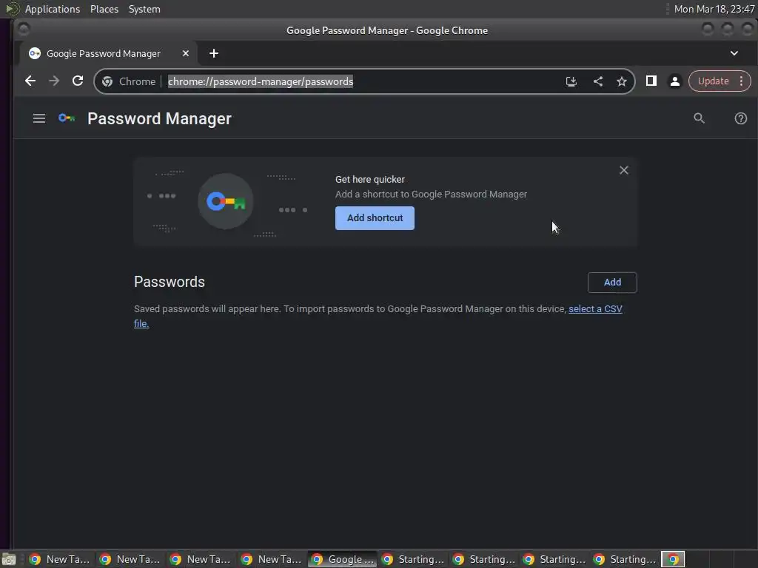Click Add to create a password
This screenshot has height=568, width=758.
tap(612, 282)
